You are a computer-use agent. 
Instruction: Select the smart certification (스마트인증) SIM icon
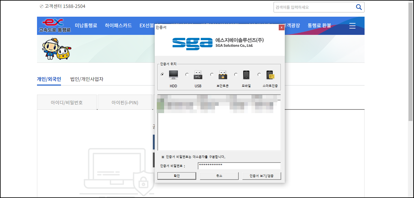coord(270,75)
